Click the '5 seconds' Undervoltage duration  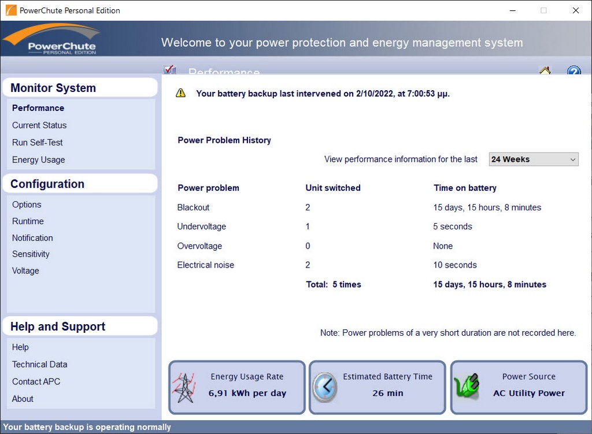[453, 227]
